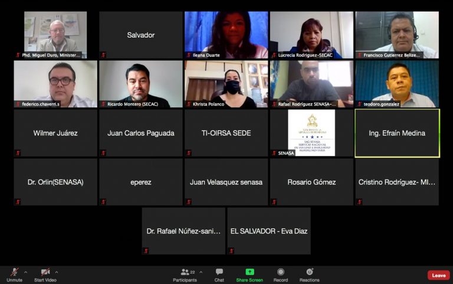The width and height of the screenshot is (453, 284).
Task: Click the green Share Screen icon
Action: click(x=250, y=272)
